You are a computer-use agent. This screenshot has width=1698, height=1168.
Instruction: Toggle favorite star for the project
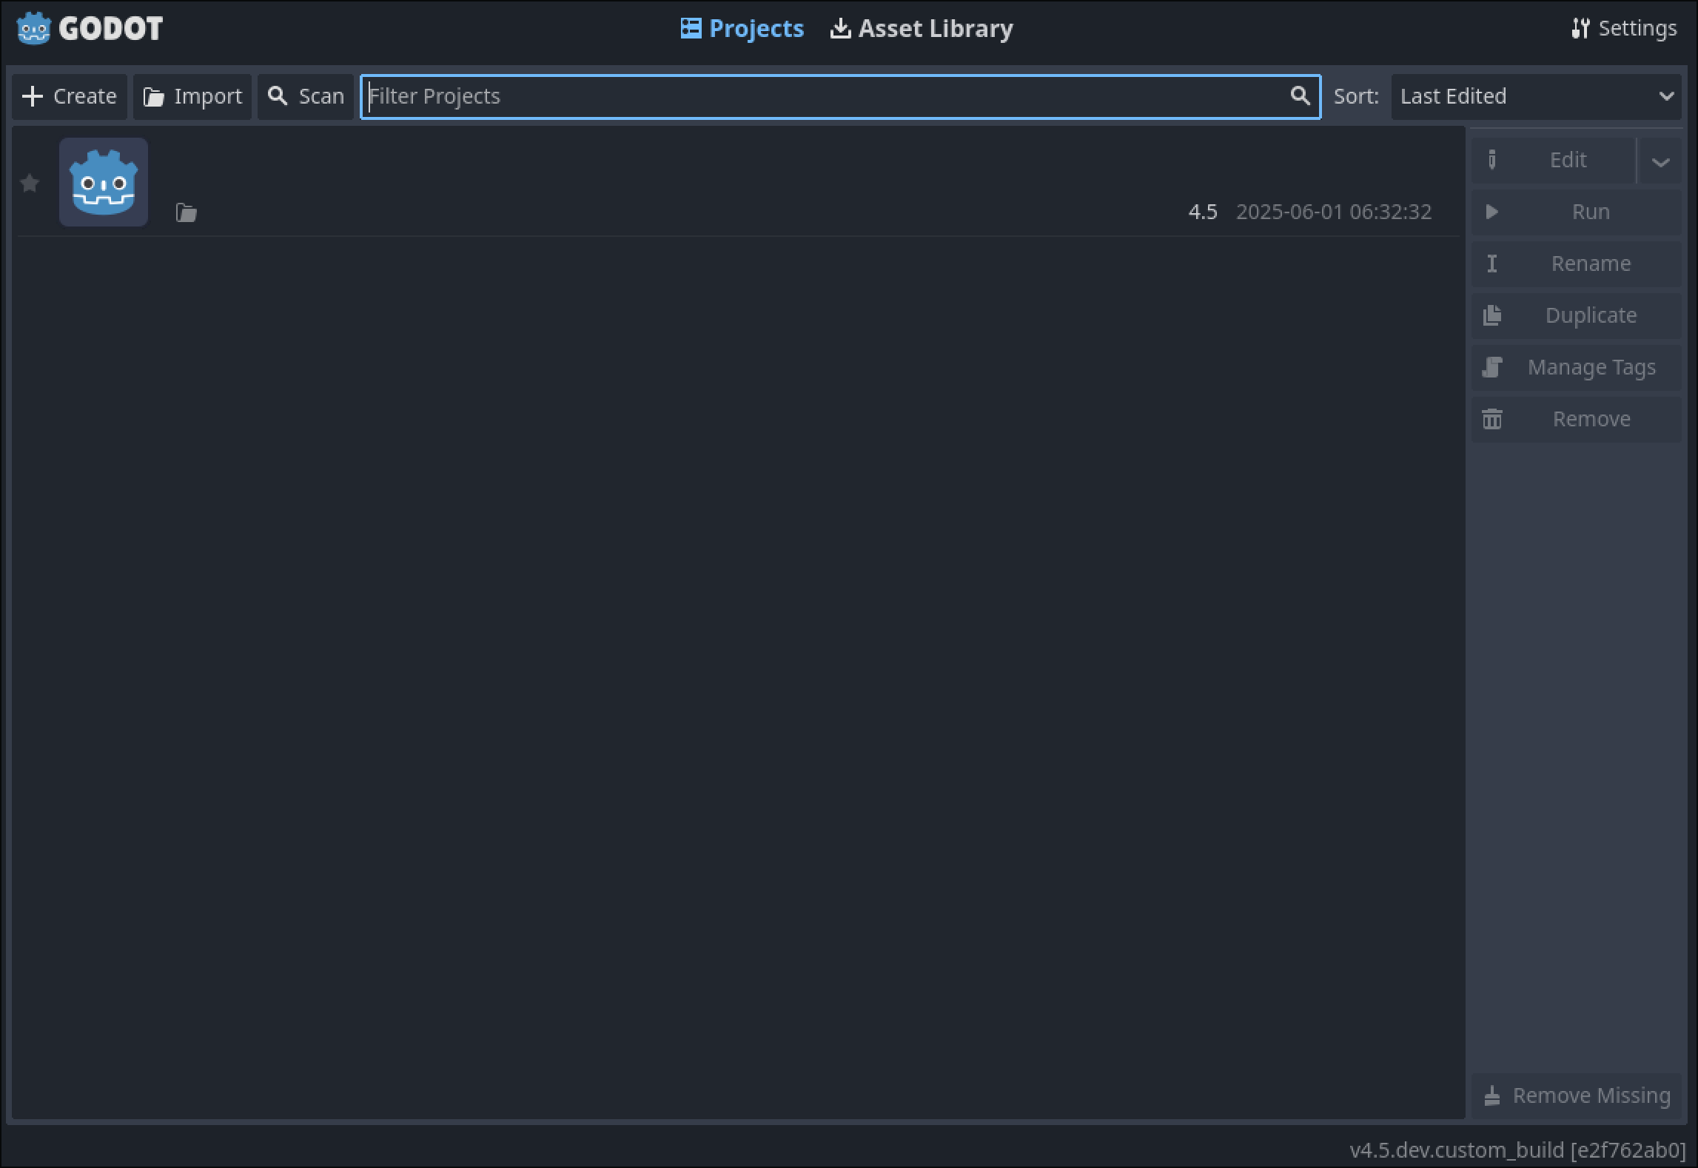click(x=30, y=183)
